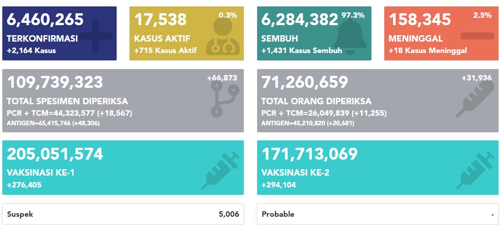Click the 158,345 Meninggal number
This screenshot has height=225, width=500.
[419, 19]
